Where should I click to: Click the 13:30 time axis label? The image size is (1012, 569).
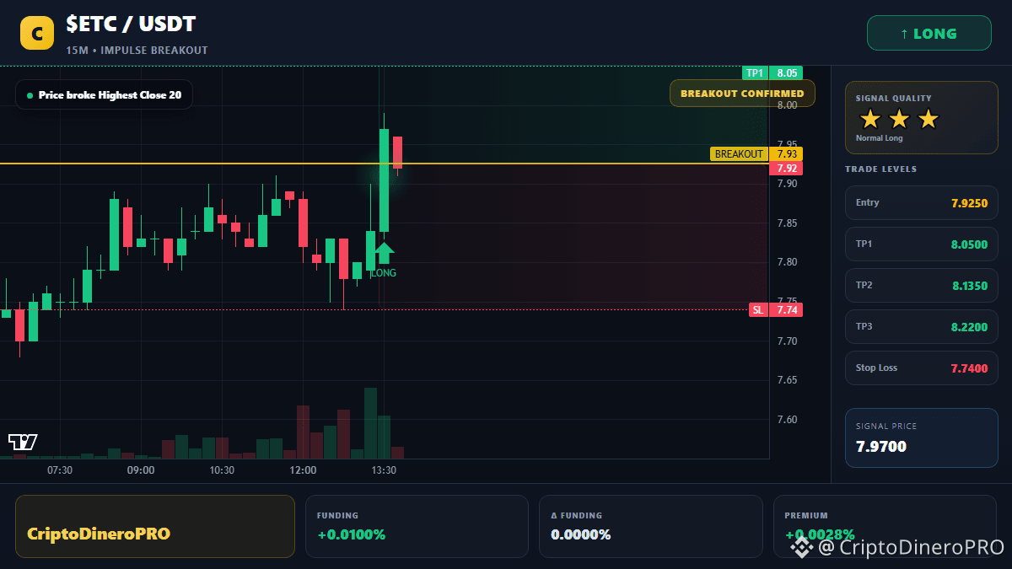click(384, 470)
